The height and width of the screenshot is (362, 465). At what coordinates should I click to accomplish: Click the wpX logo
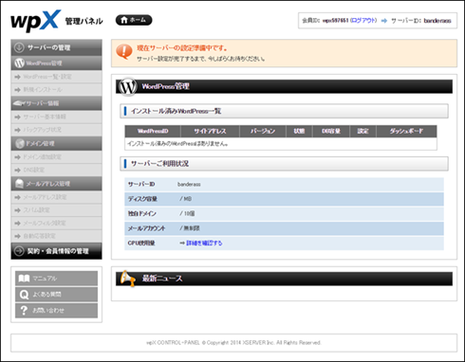(35, 21)
